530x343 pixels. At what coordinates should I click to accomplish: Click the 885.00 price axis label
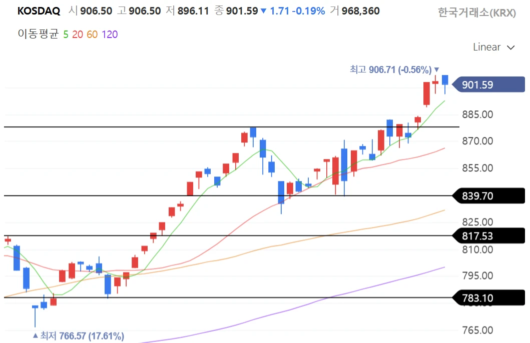point(477,114)
